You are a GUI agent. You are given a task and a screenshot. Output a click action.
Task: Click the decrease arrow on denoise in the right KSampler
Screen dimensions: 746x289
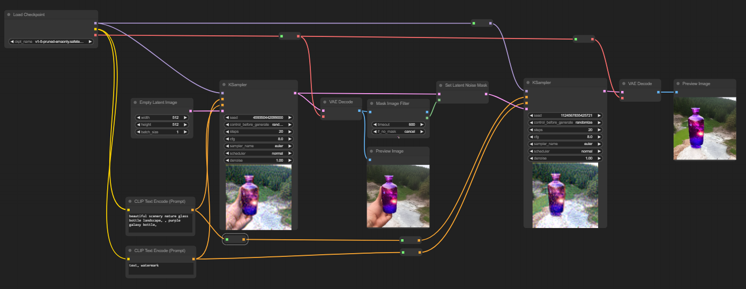tap(531, 158)
